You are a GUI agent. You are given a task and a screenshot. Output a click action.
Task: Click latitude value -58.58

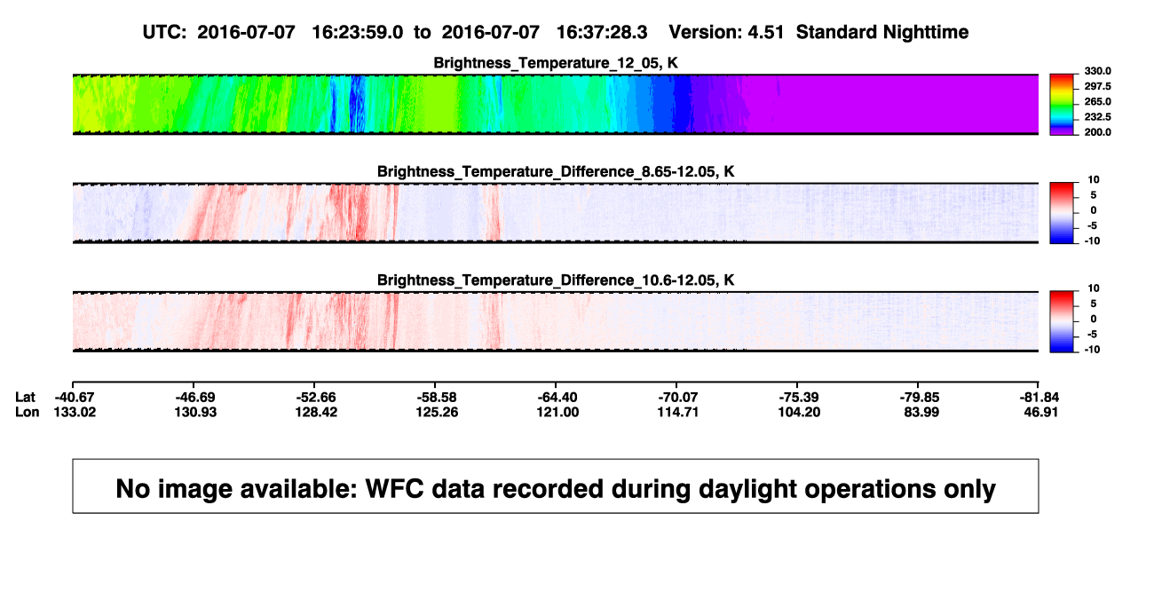438,396
